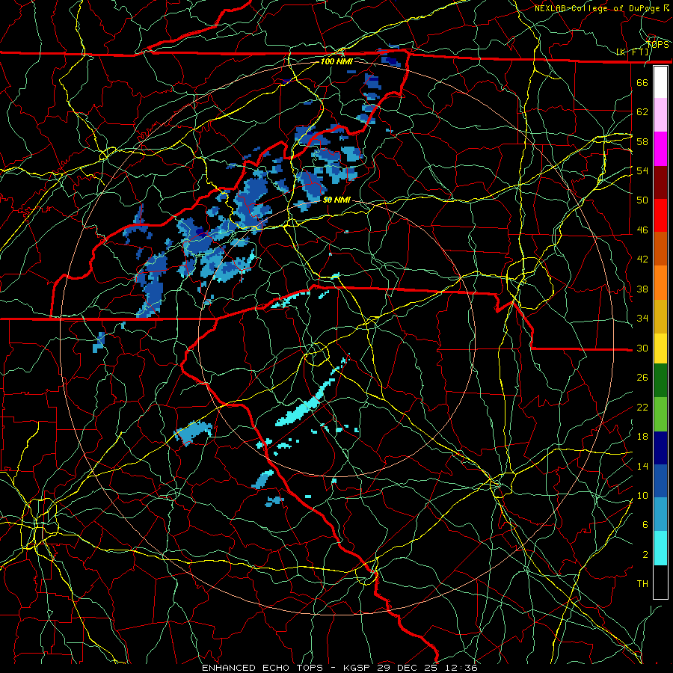The image size is (673, 673).
Task: Select the yellow legend swatch
Action: click(660, 348)
